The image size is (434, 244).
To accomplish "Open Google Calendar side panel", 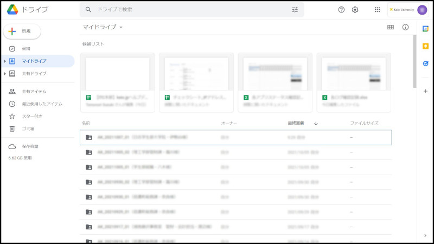I will tap(426, 29).
